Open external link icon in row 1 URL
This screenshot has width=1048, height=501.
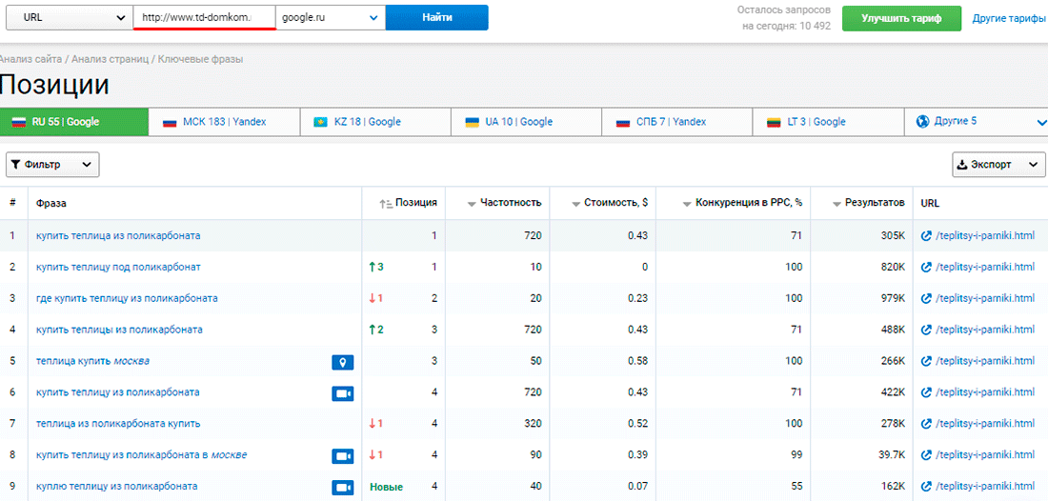926,236
